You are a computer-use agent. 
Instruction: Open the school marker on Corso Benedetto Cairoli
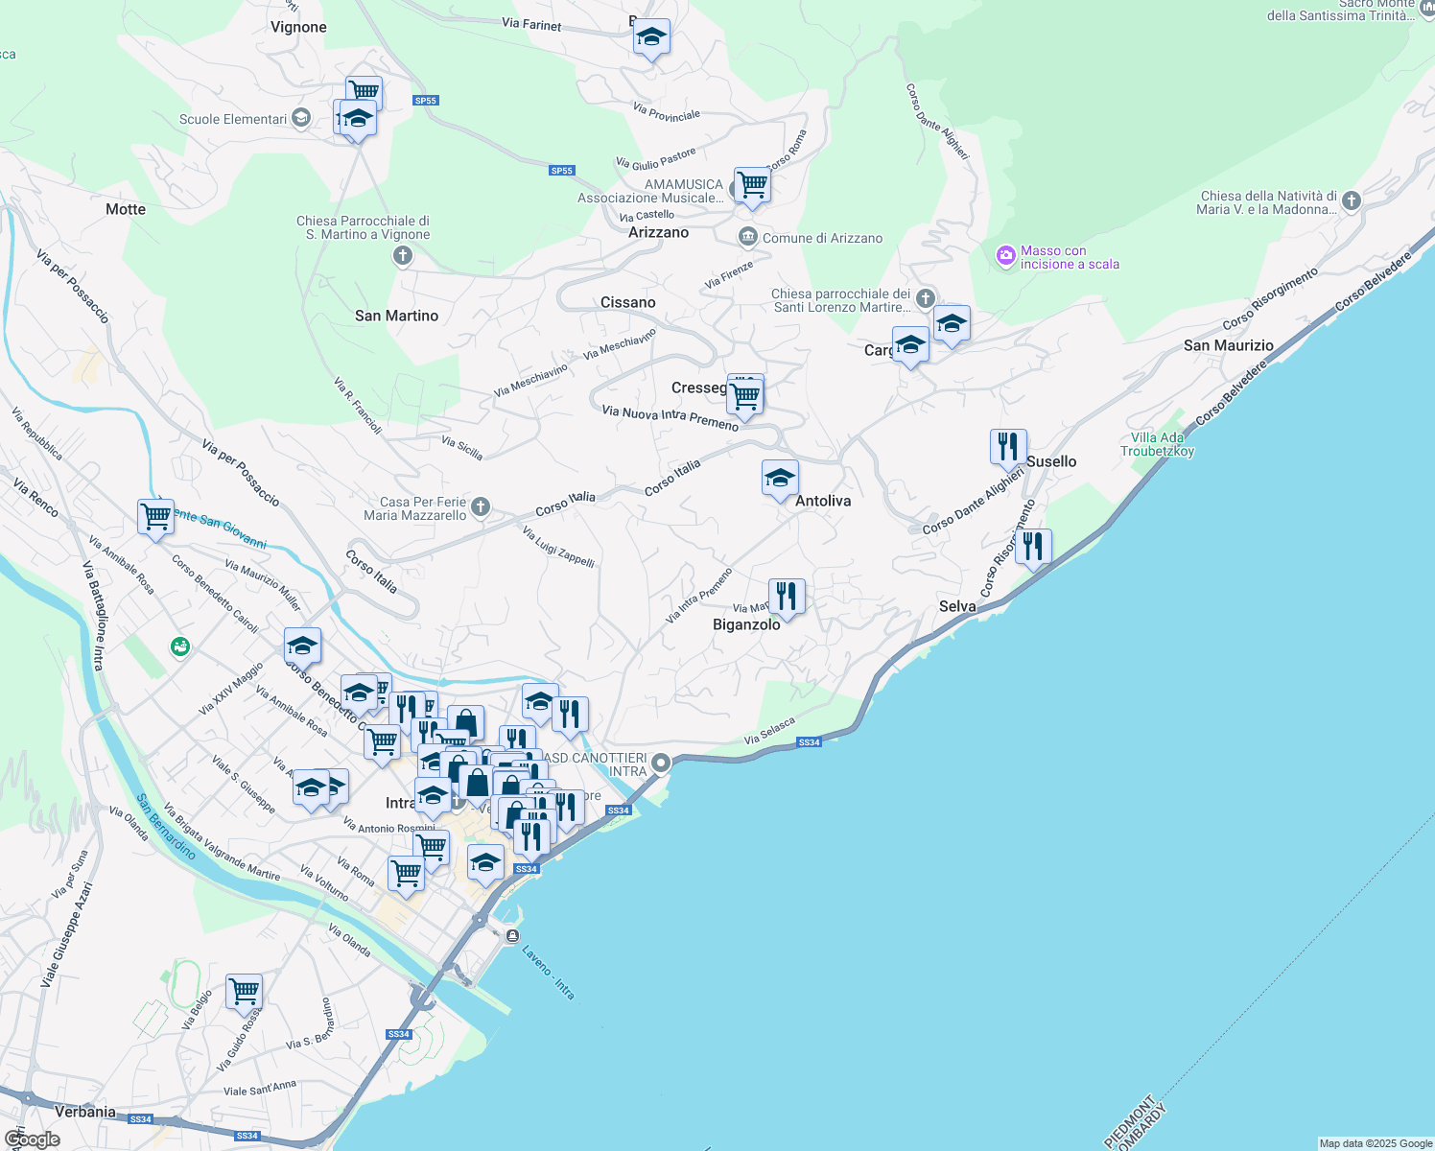pyautogui.click(x=302, y=646)
